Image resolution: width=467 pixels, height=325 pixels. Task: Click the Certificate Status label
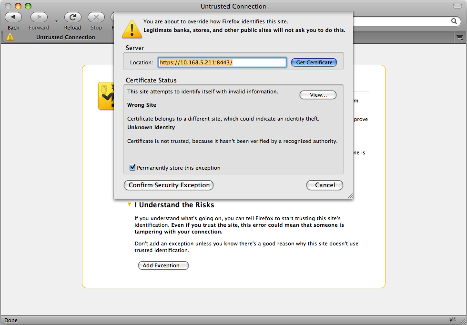[x=151, y=80]
